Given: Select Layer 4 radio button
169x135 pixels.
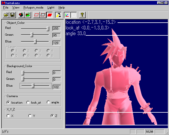Looking at the screenshot, I should click(x=48, y=51).
